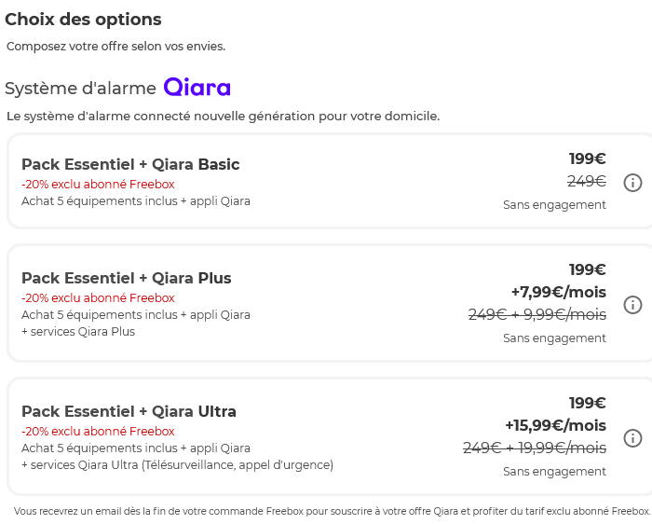
Task: Choose the Pack Essentiel + Qiara Plus title
Action: pos(127,278)
